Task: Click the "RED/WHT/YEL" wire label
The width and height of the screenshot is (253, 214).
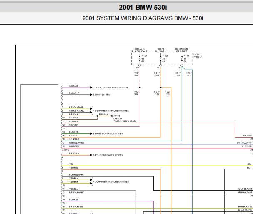Action: (x=76, y=107)
